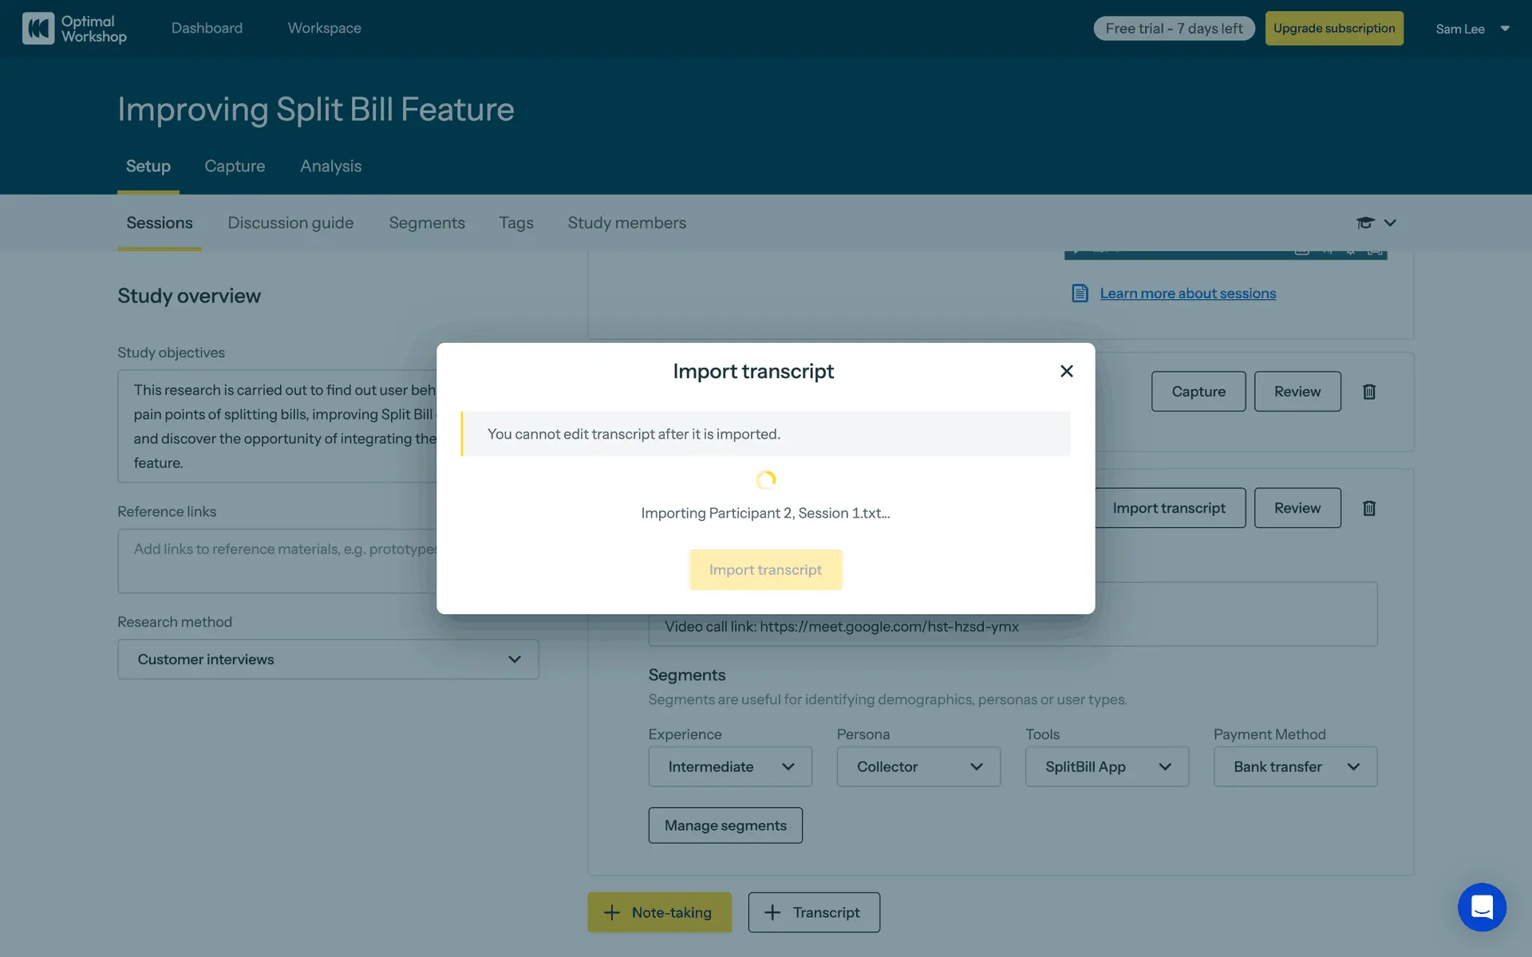This screenshot has width=1532, height=957.
Task: Follow the Learn more about sessions link
Action: pos(1187,293)
